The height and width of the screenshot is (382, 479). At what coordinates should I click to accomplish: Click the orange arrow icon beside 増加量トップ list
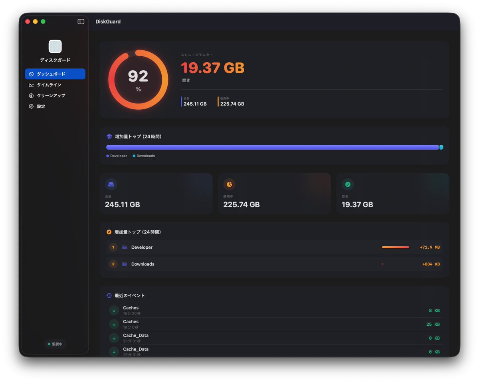coord(109,232)
